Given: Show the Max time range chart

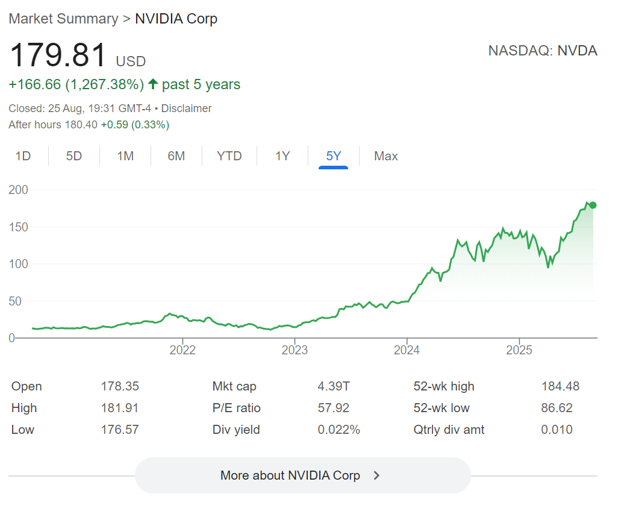Looking at the screenshot, I should 386,156.
